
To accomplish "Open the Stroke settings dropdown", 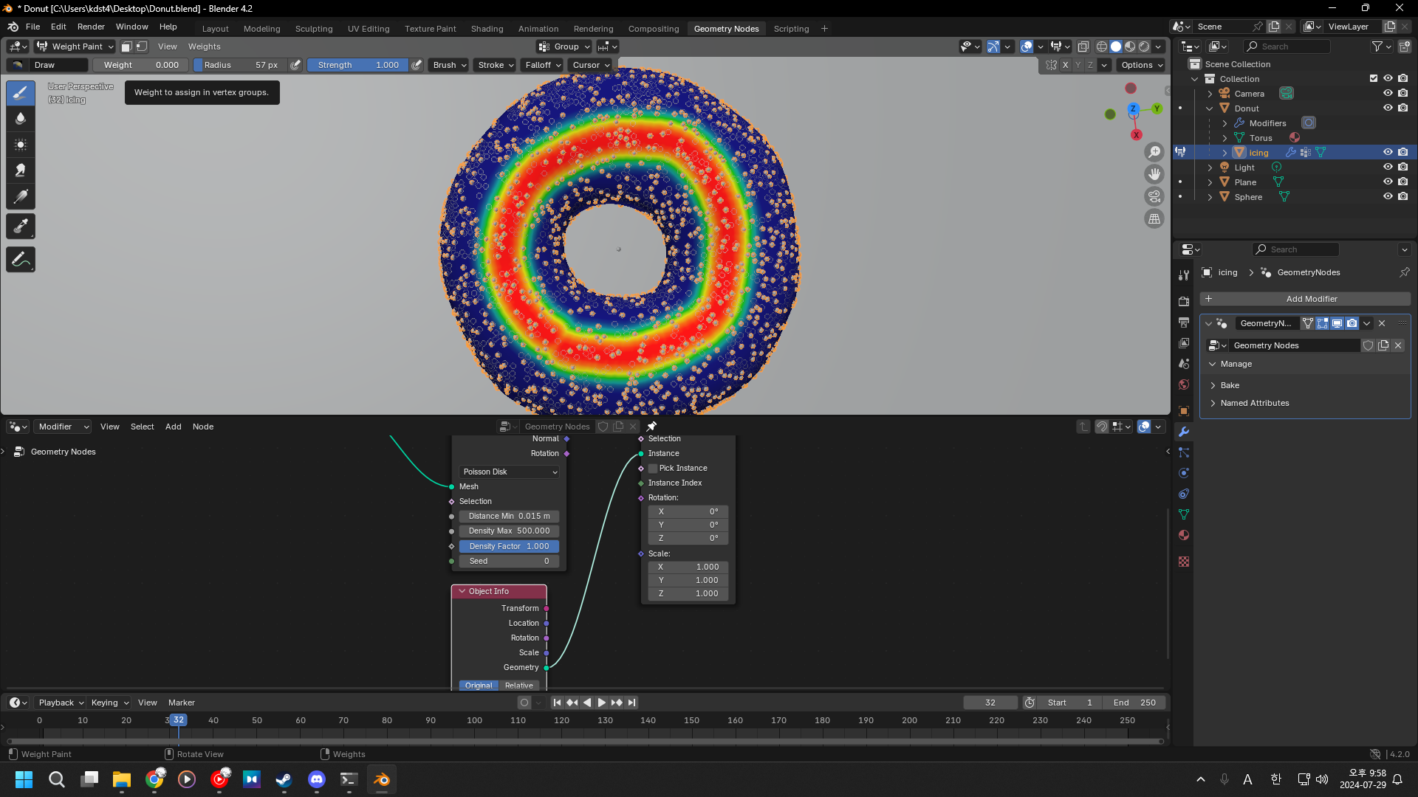I will [x=495, y=65].
